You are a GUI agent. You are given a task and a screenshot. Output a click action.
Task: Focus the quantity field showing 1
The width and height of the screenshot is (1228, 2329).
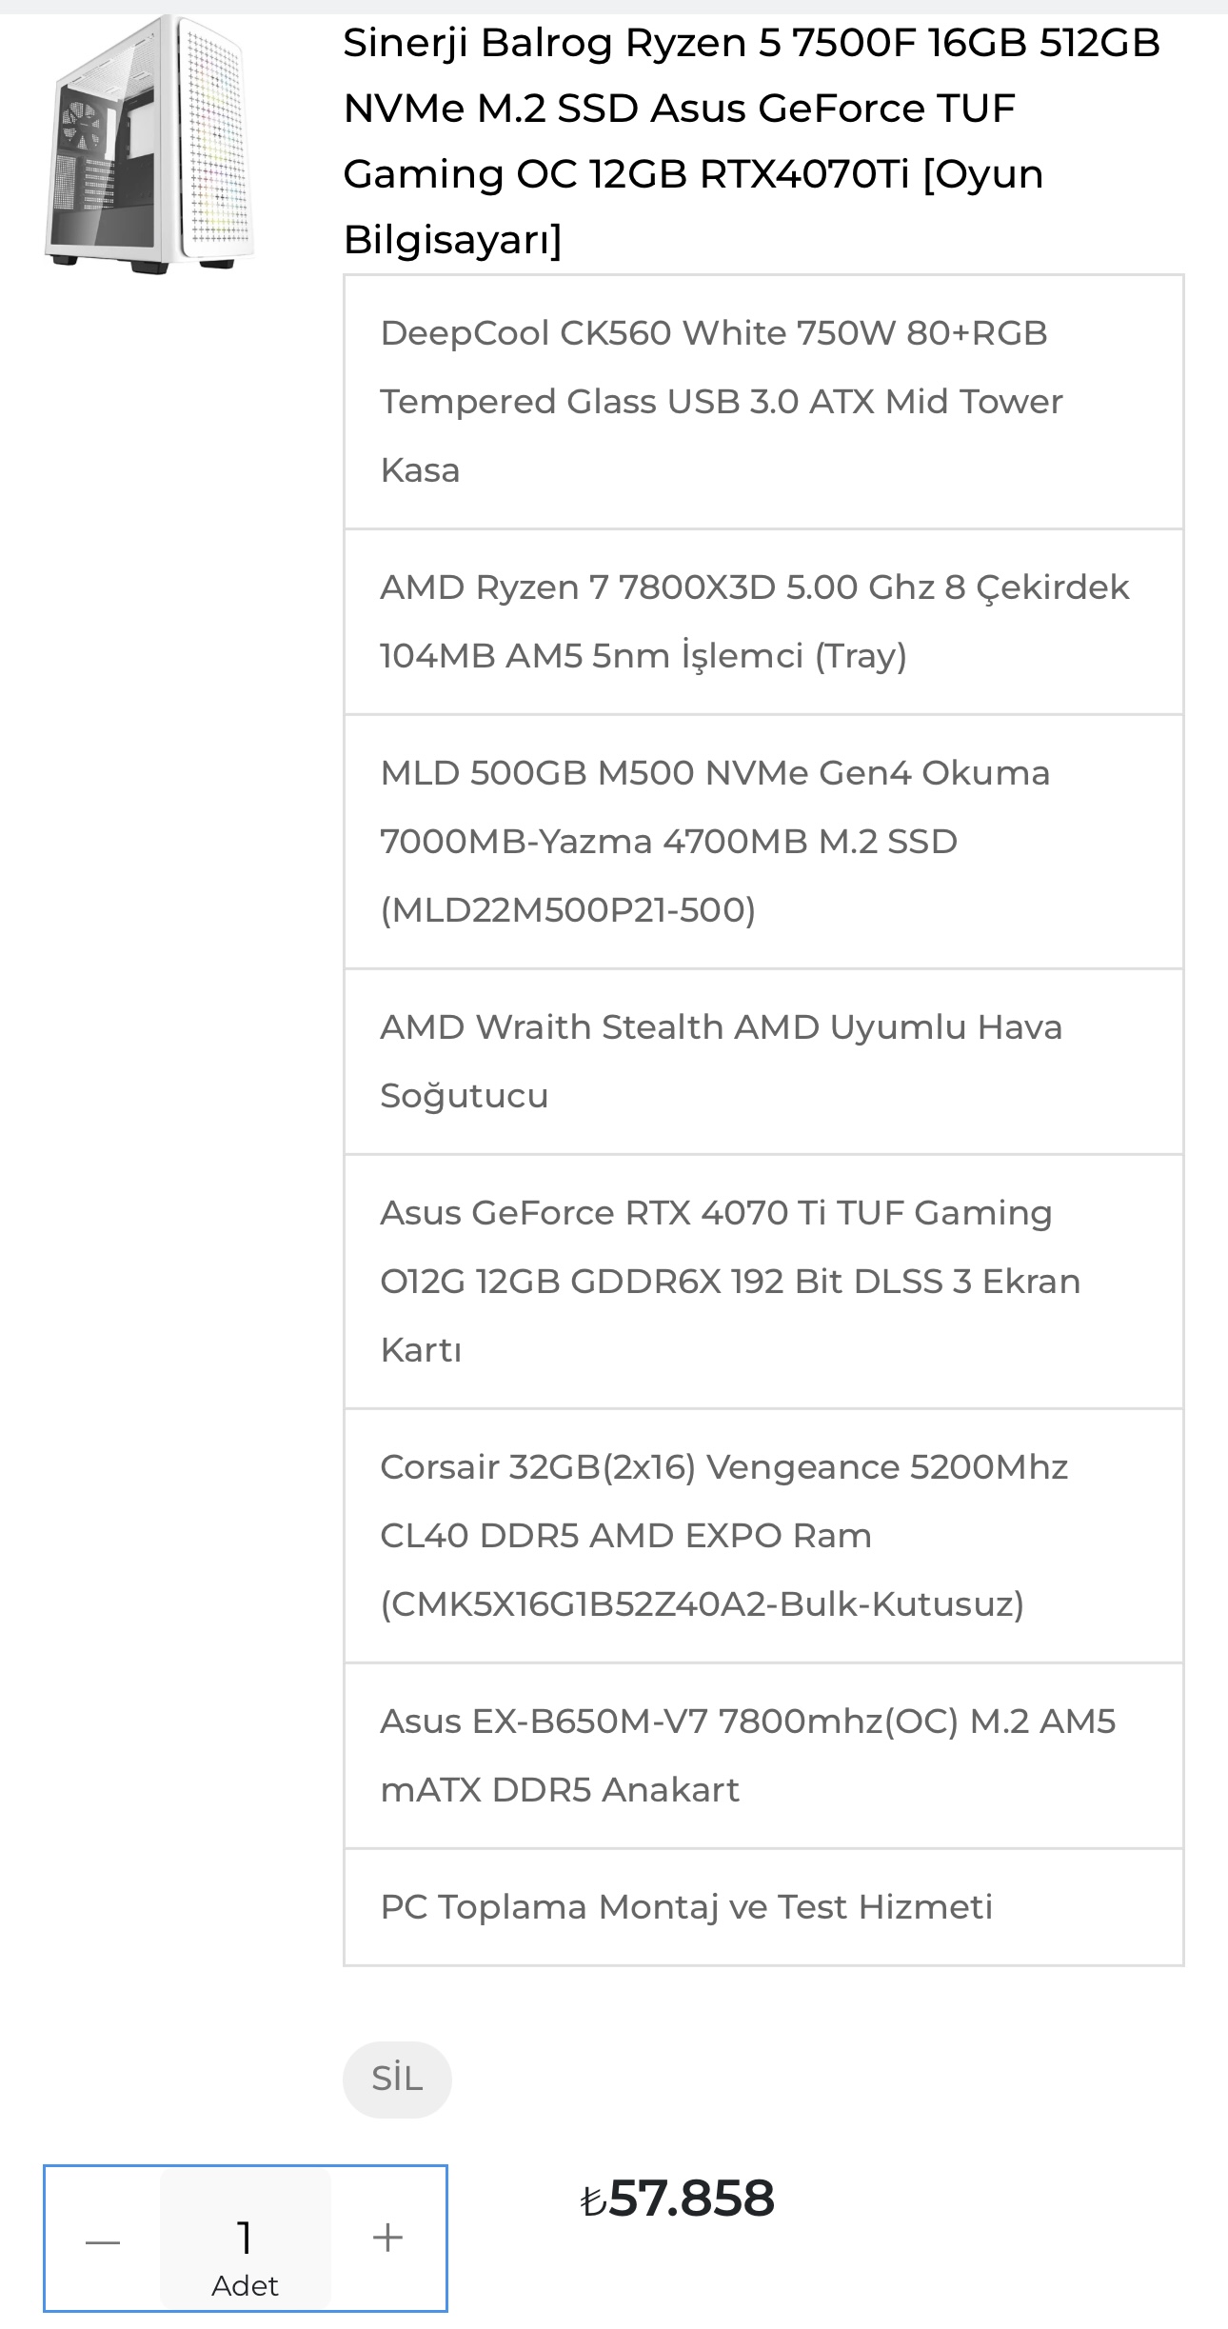click(246, 2239)
